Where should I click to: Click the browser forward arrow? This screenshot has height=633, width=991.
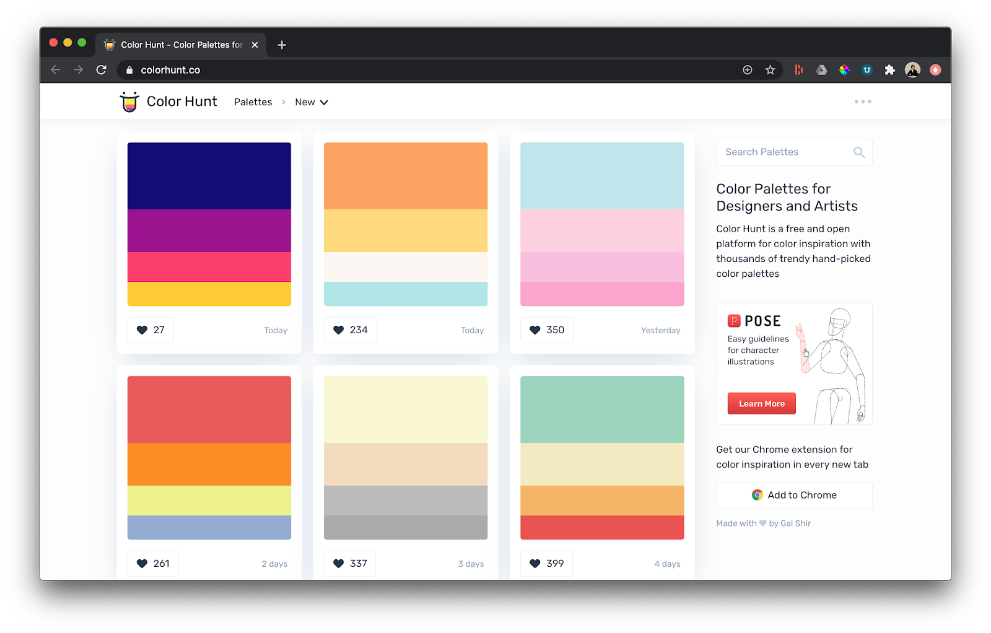point(78,70)
